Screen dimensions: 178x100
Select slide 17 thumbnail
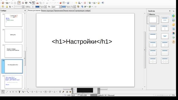pos(13,82)
